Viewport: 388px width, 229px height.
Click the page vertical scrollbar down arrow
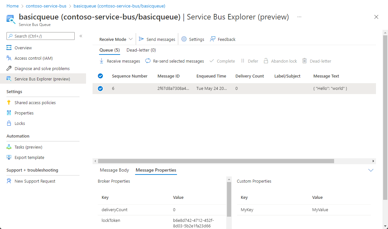385,226
